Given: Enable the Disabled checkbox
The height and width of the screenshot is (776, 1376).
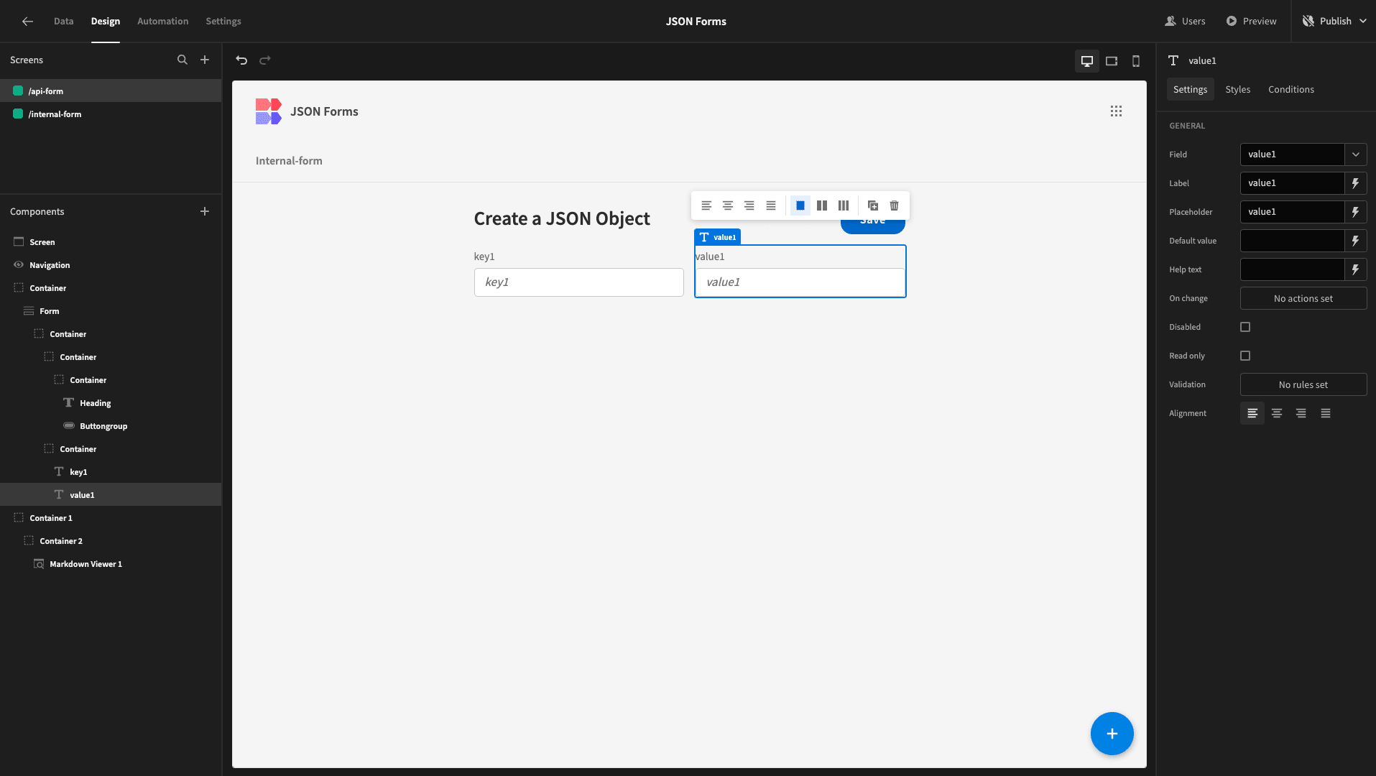Looking at the screenshot, I should [1245, 327].
